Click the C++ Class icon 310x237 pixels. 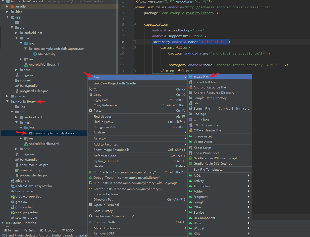coord(190,120)
